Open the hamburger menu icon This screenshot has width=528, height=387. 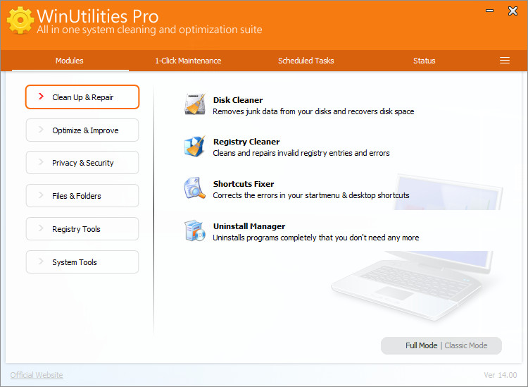505,61
